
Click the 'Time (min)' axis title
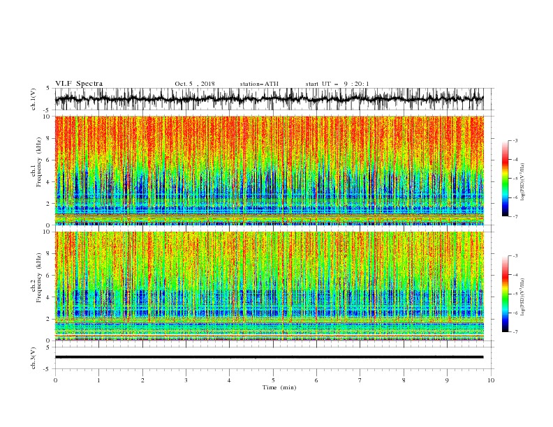coord(279,387)
